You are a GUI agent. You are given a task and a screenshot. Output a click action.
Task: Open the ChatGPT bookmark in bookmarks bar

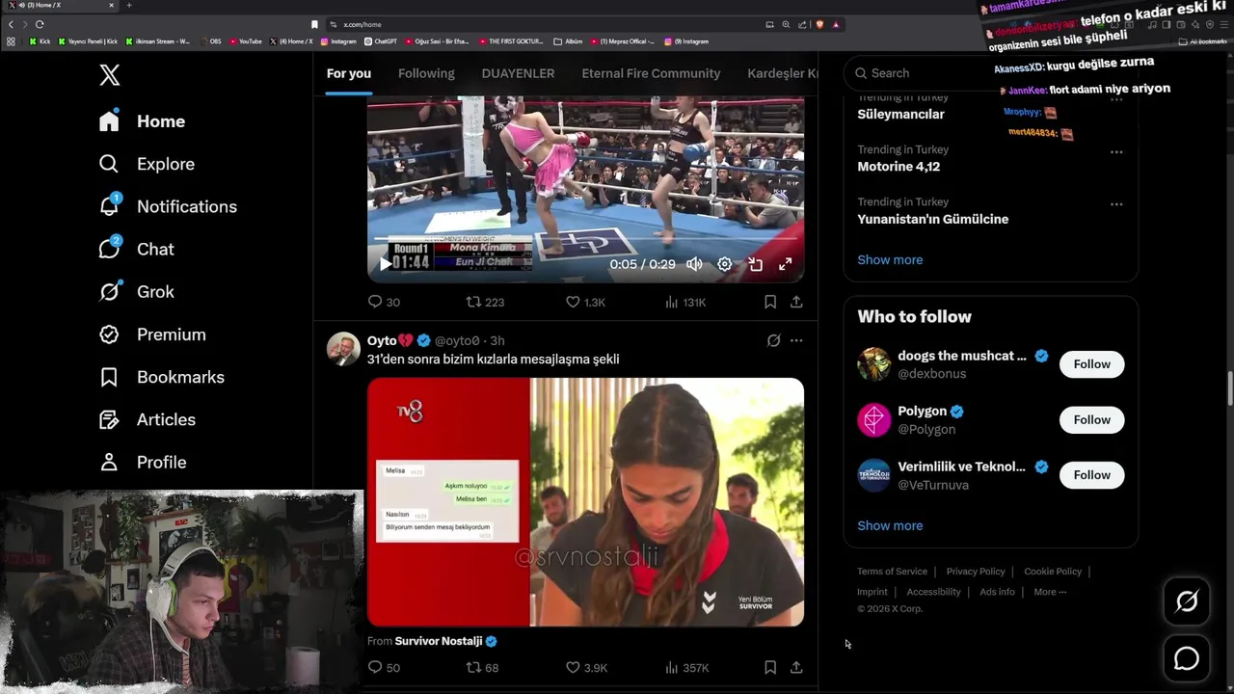pos(381,41)
